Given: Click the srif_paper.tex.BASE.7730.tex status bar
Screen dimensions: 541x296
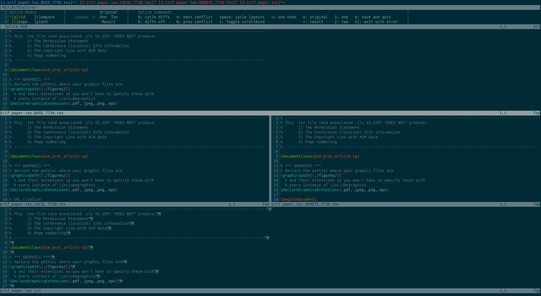Looking at the screenshot, I should tap(270, 113).
